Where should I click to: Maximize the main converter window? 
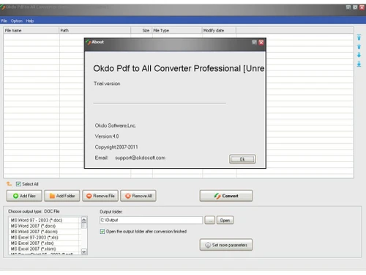(355, 7)
